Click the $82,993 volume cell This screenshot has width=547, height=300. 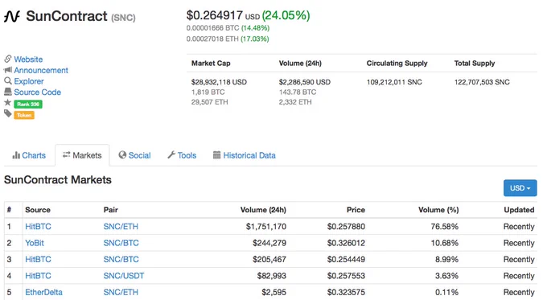point(272,276)
